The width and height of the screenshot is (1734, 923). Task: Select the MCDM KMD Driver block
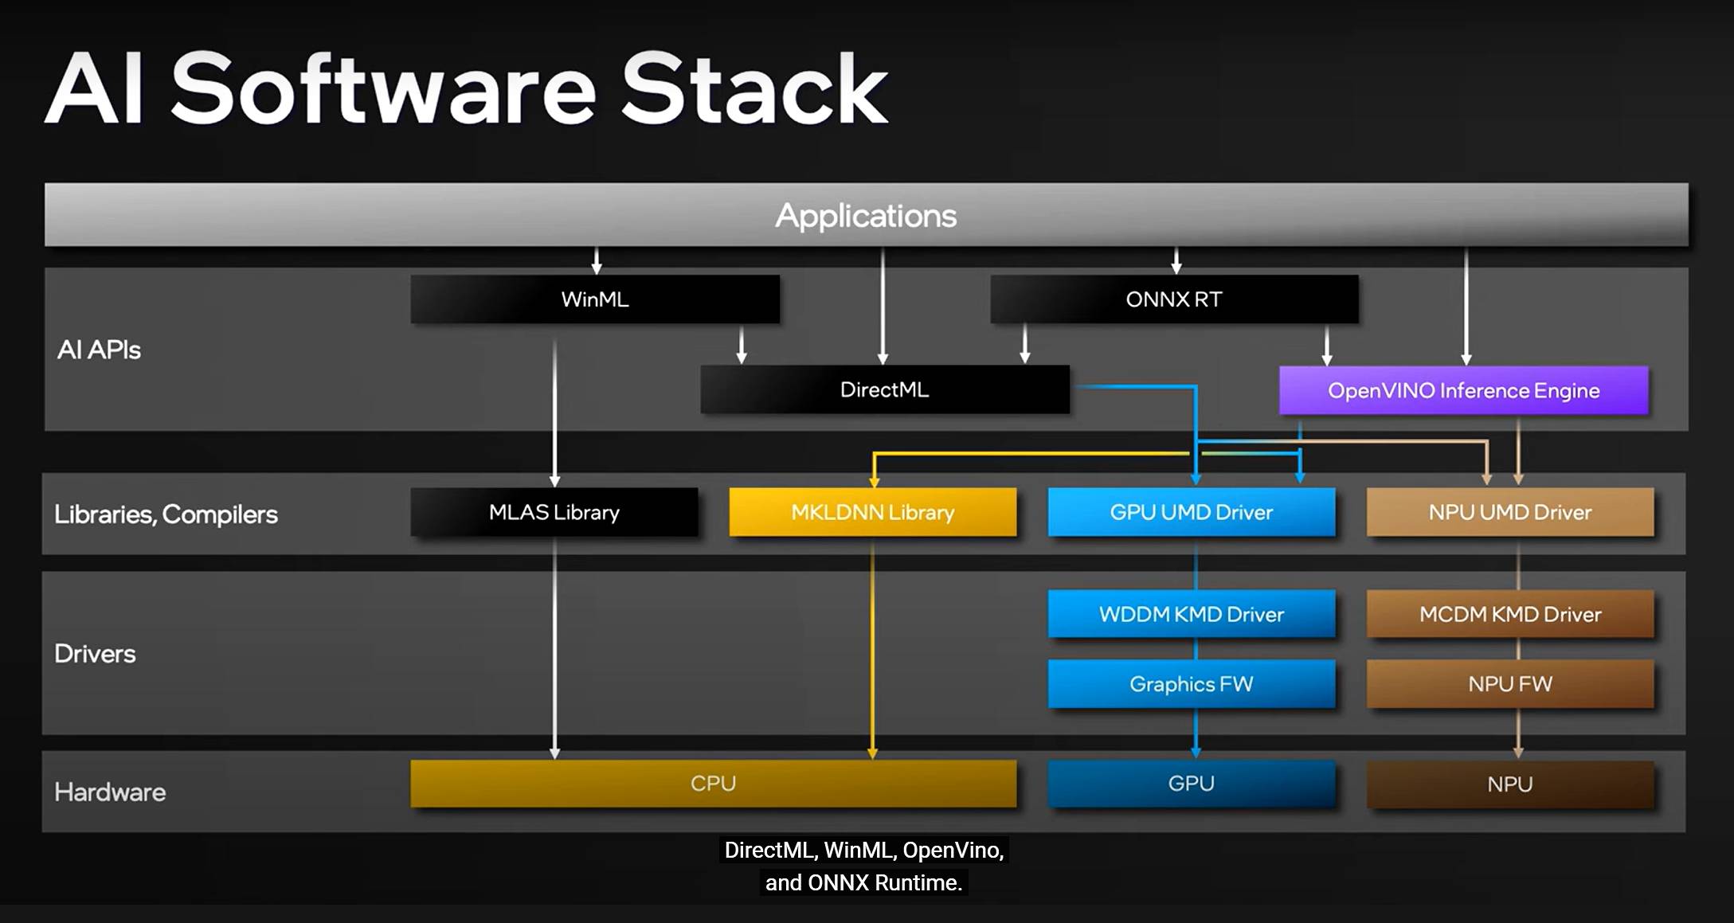(1510, 614)
